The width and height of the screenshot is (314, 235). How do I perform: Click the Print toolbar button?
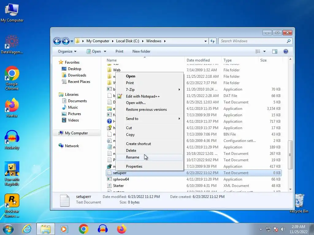tap(119, 51)
